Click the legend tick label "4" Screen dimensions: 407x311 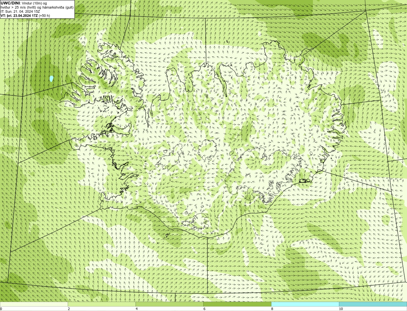point(136,309)
